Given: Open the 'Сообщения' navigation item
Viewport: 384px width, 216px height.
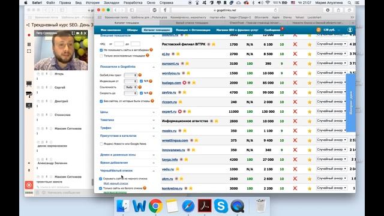Looking at the screenshot, I should click(x=272, y=30).
